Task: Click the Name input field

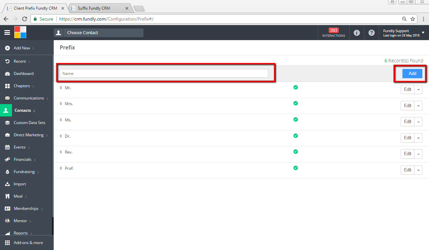Action: [164, 73]
